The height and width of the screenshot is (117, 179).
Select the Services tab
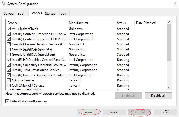(36, 13)
